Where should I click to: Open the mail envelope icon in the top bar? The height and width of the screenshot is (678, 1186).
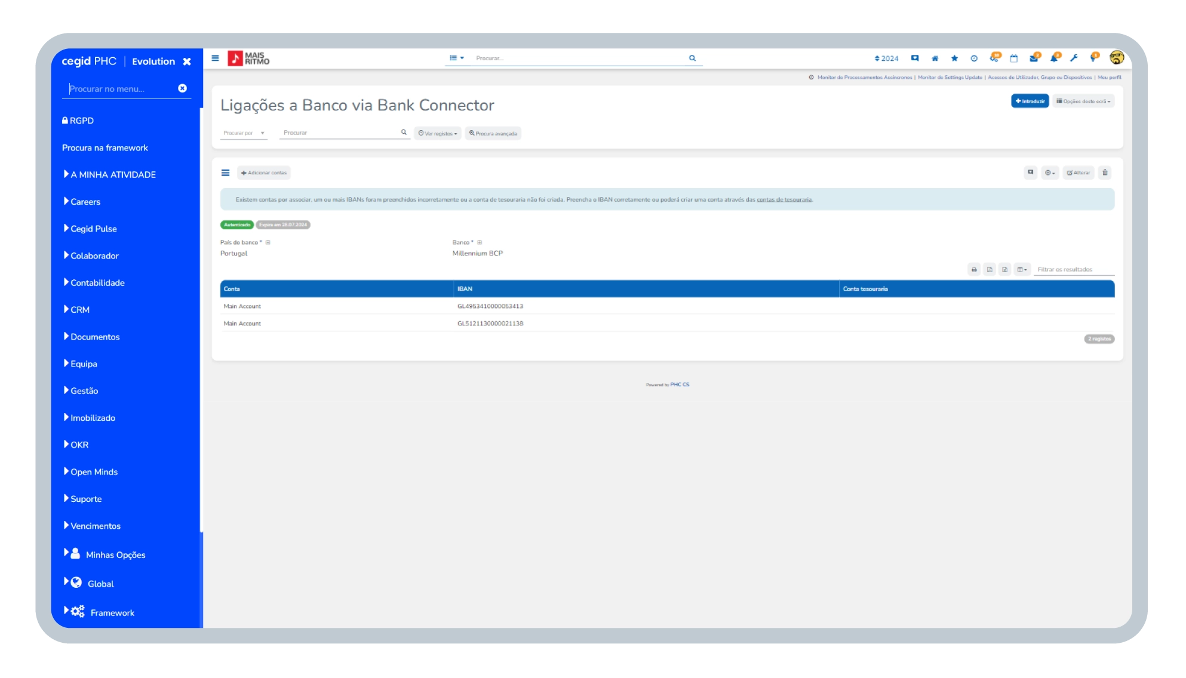(x=1034, y=58)
